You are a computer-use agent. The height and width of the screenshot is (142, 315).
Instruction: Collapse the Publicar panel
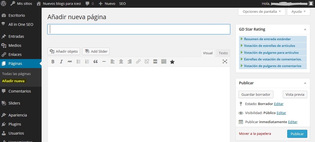(305, 83)
